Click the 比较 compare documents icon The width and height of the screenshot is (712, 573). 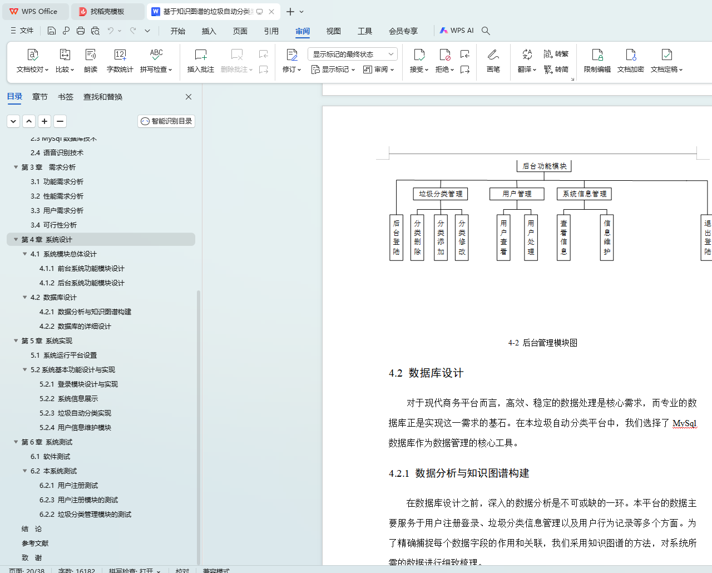(x=65, y=55)
